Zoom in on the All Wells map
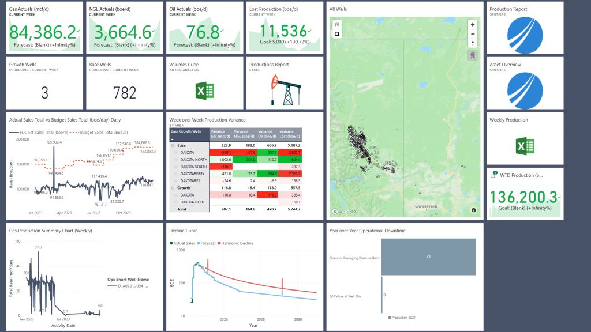Screen dimensions: 591x332 click(473, 25)
